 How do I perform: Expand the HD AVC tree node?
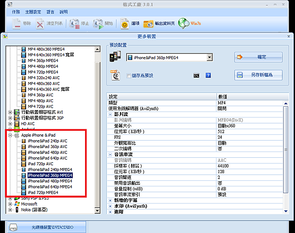tap(10, 124)
